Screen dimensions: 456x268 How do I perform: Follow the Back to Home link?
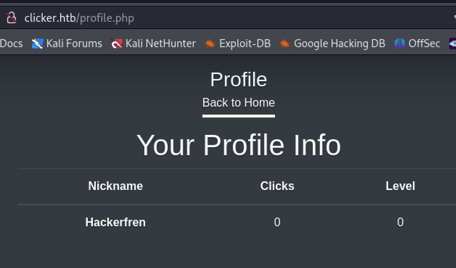point(238,103)
